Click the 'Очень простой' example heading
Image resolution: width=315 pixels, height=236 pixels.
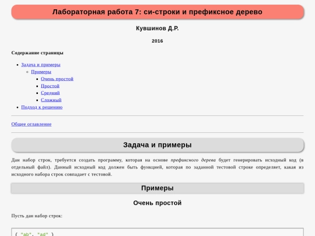157,203
